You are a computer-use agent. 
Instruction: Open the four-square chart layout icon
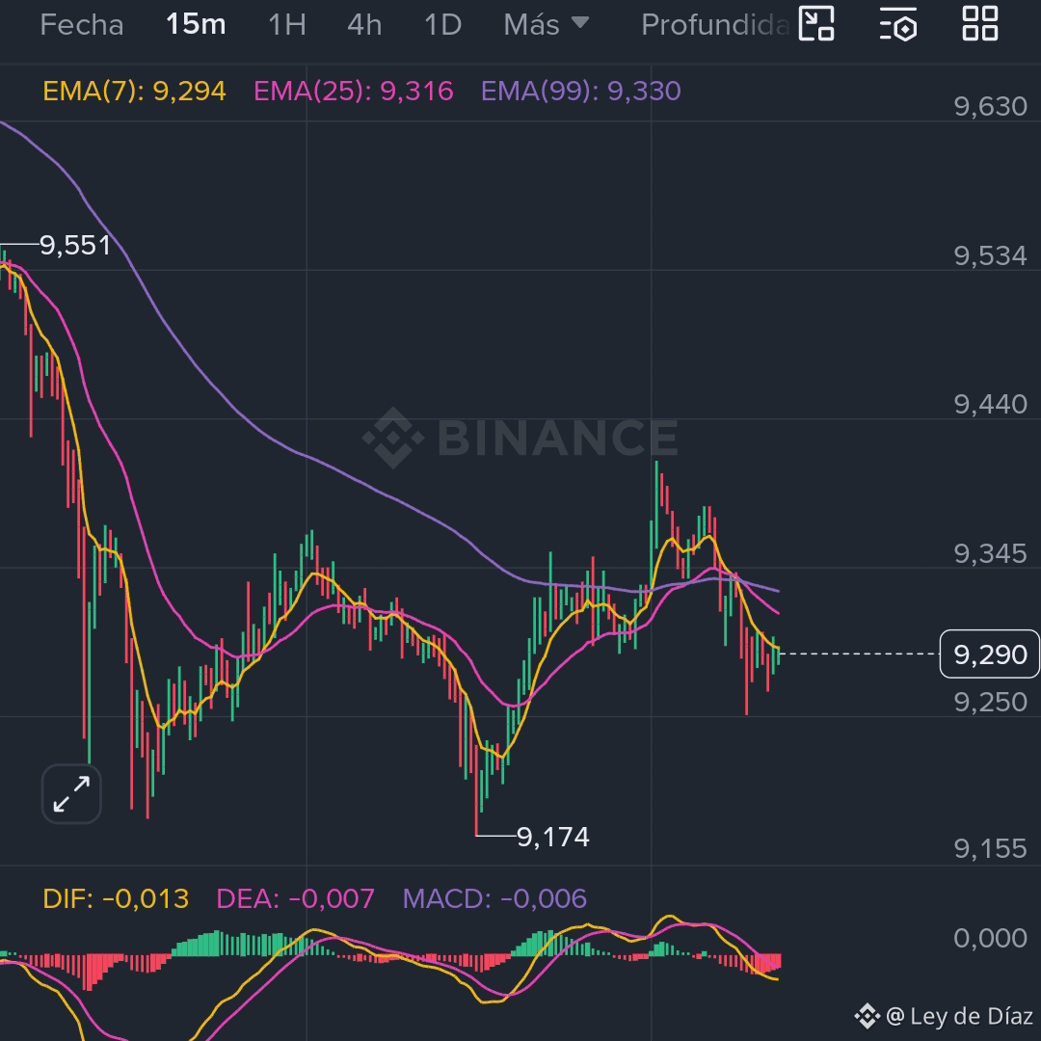point(980,24)
